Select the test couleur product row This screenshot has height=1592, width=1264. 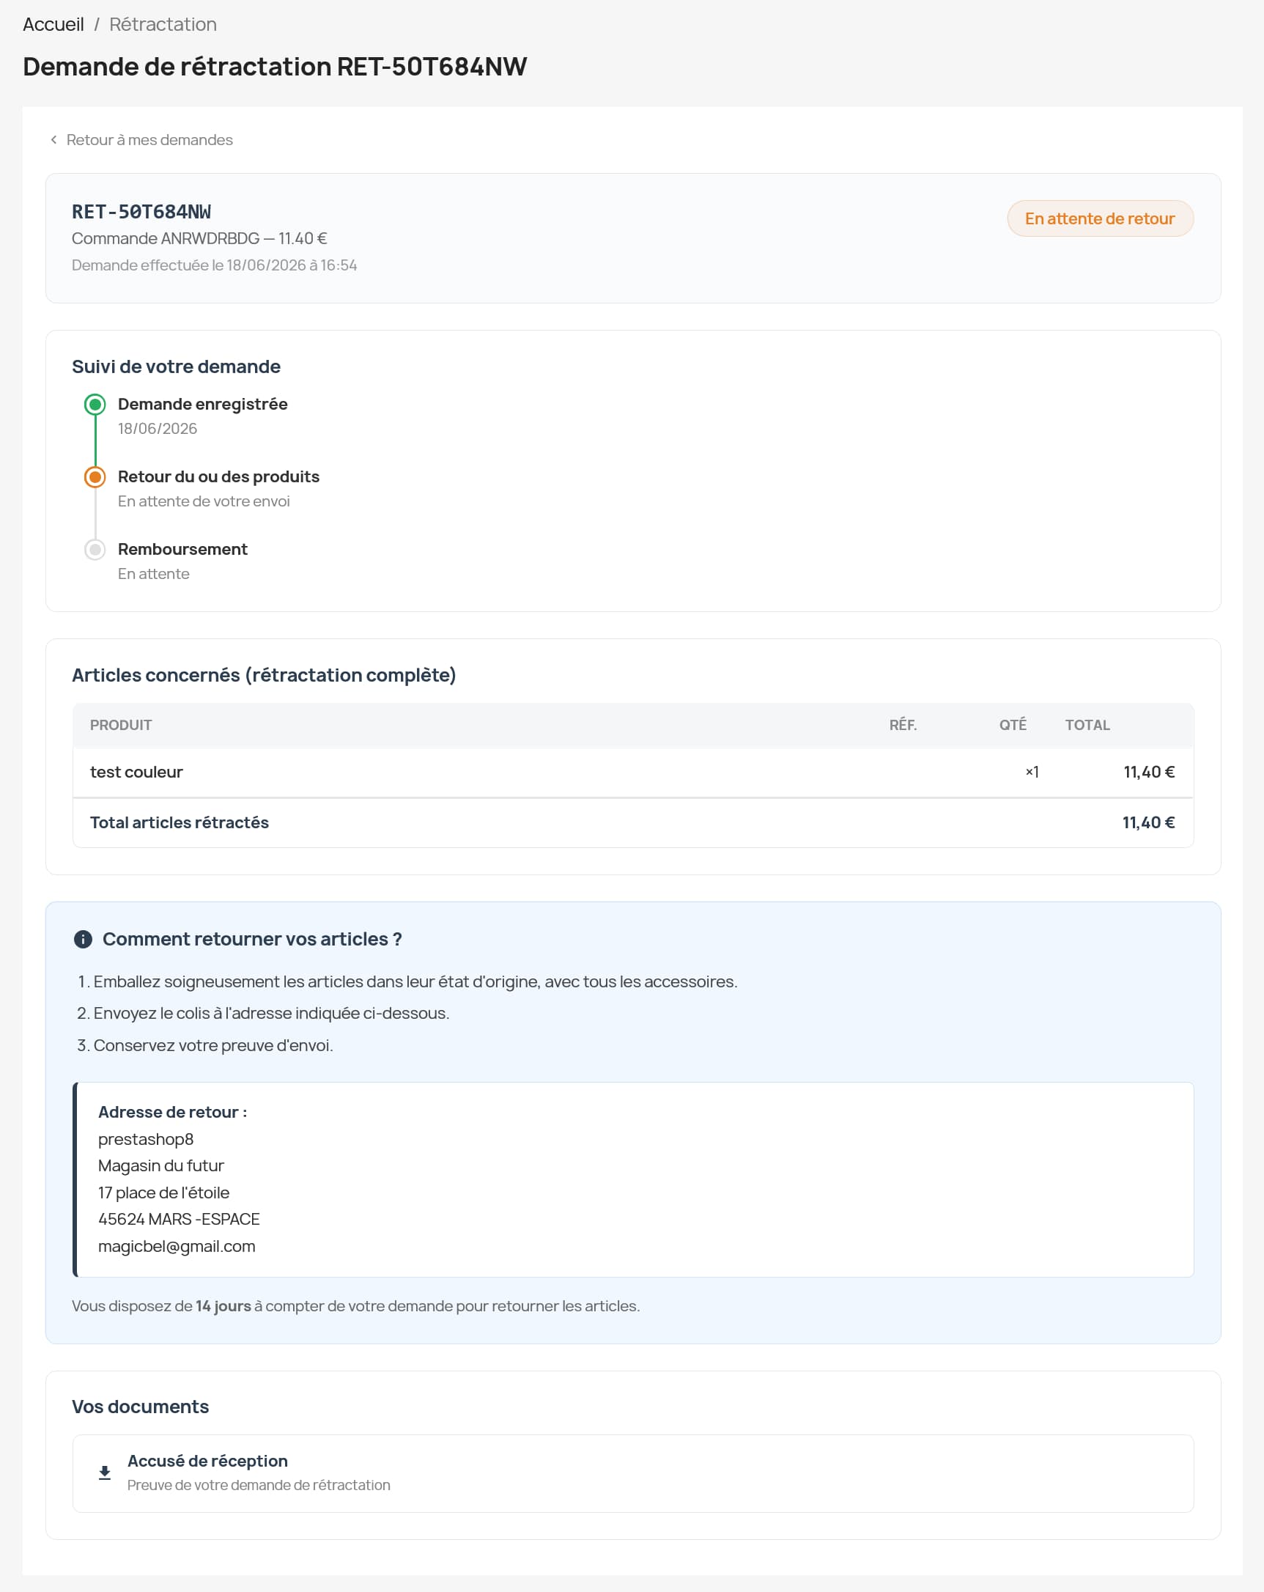pos(633,773)
